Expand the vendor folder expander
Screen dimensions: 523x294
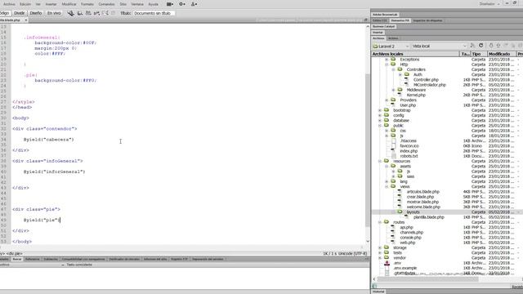click(x=380, y=258)
